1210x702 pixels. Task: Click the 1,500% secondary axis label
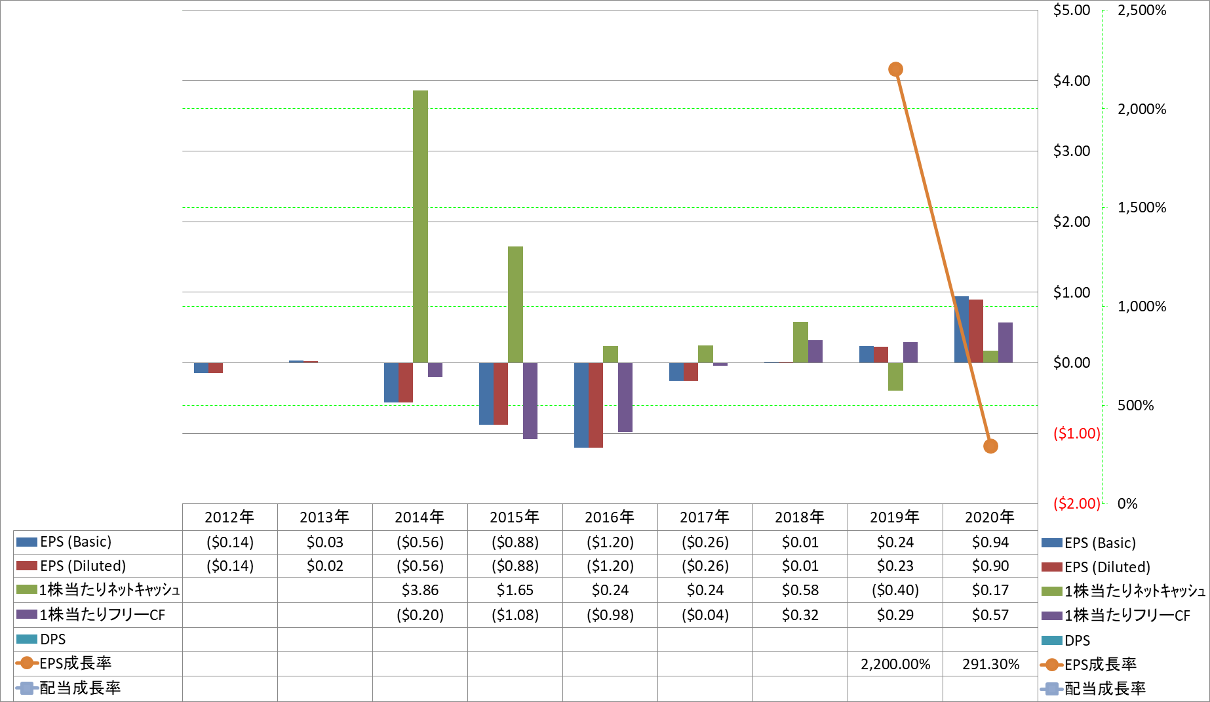[x=1142, y=208]
